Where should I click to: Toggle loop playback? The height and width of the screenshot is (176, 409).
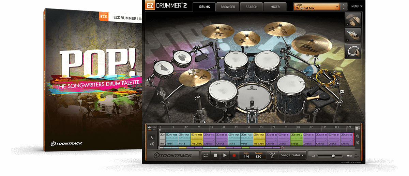(206, 155)
